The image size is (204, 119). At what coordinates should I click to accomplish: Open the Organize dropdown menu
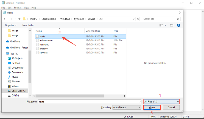coord(11,25)
